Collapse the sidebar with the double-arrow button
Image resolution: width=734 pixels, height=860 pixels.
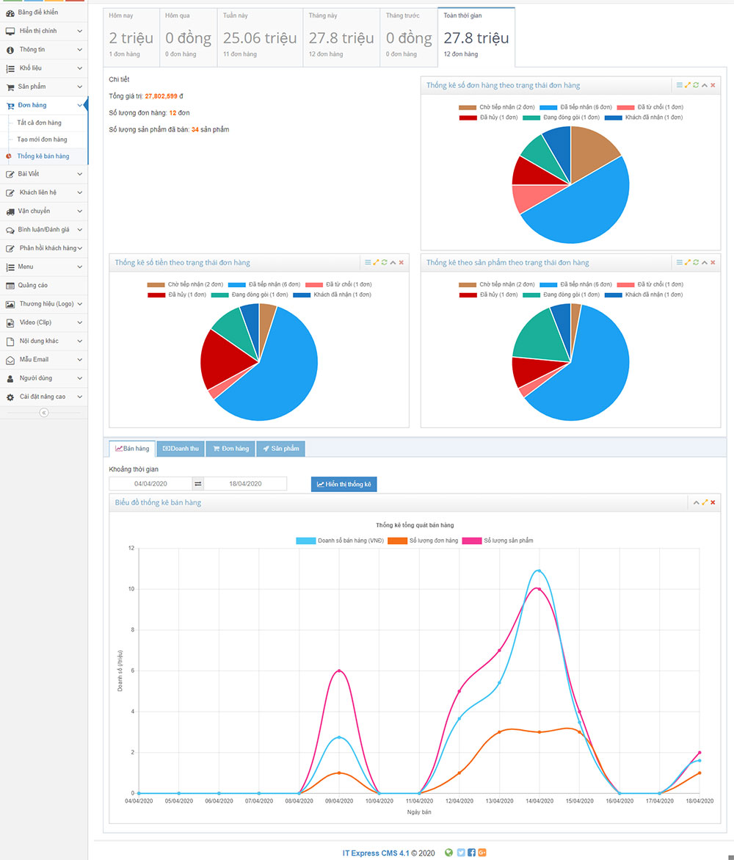[x=43, y=413]
